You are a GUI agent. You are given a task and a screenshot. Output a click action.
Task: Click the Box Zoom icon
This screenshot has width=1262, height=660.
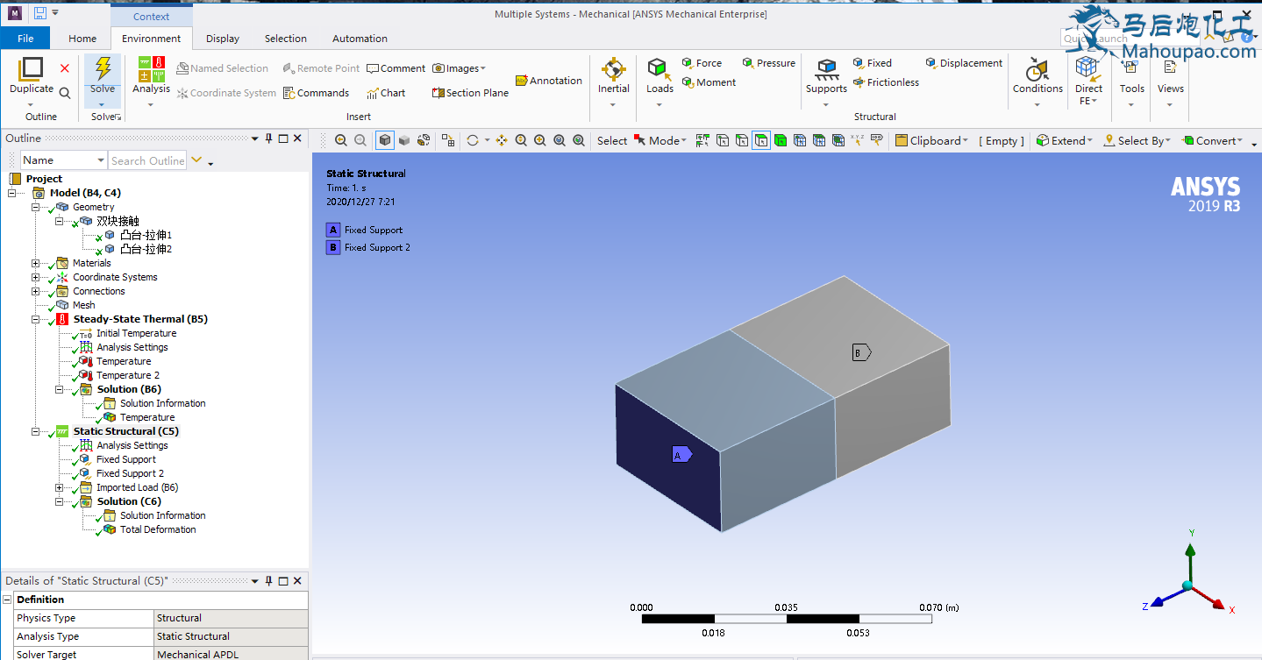pos(540,140)
